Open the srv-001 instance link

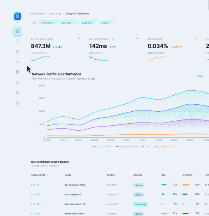(x=36, y=185)
